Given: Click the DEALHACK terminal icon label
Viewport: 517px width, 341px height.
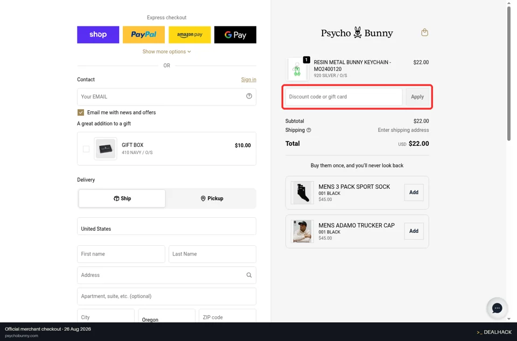Looking at the screenshot, I should tap(494, 332).
